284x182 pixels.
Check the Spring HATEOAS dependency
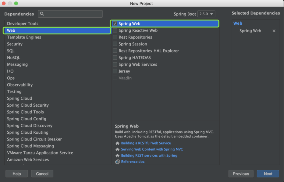(115, 58)
